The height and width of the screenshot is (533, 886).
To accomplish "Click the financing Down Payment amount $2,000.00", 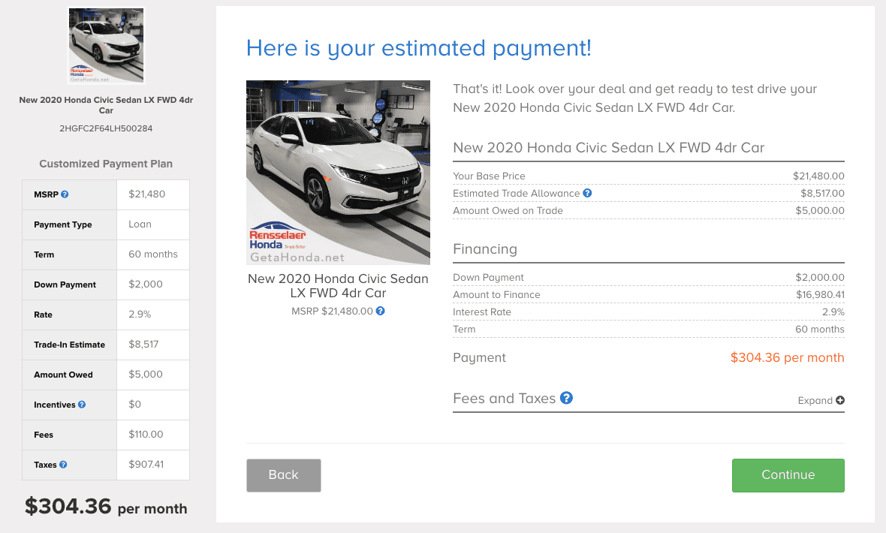I will tap(820, 278).
